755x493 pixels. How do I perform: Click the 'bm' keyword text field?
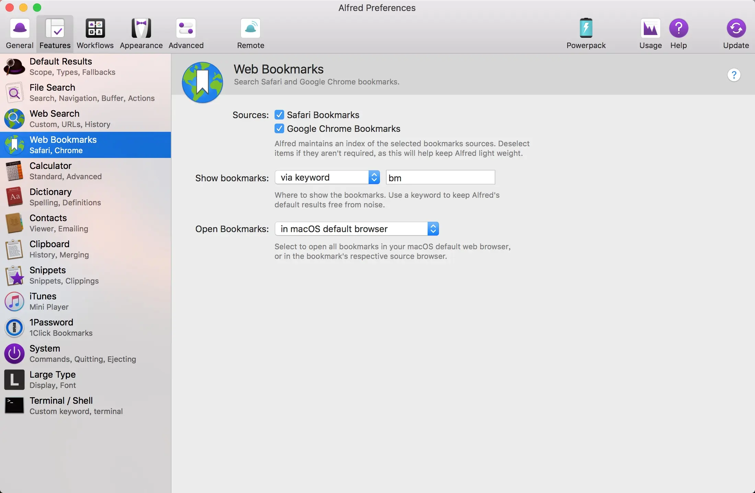440,178
